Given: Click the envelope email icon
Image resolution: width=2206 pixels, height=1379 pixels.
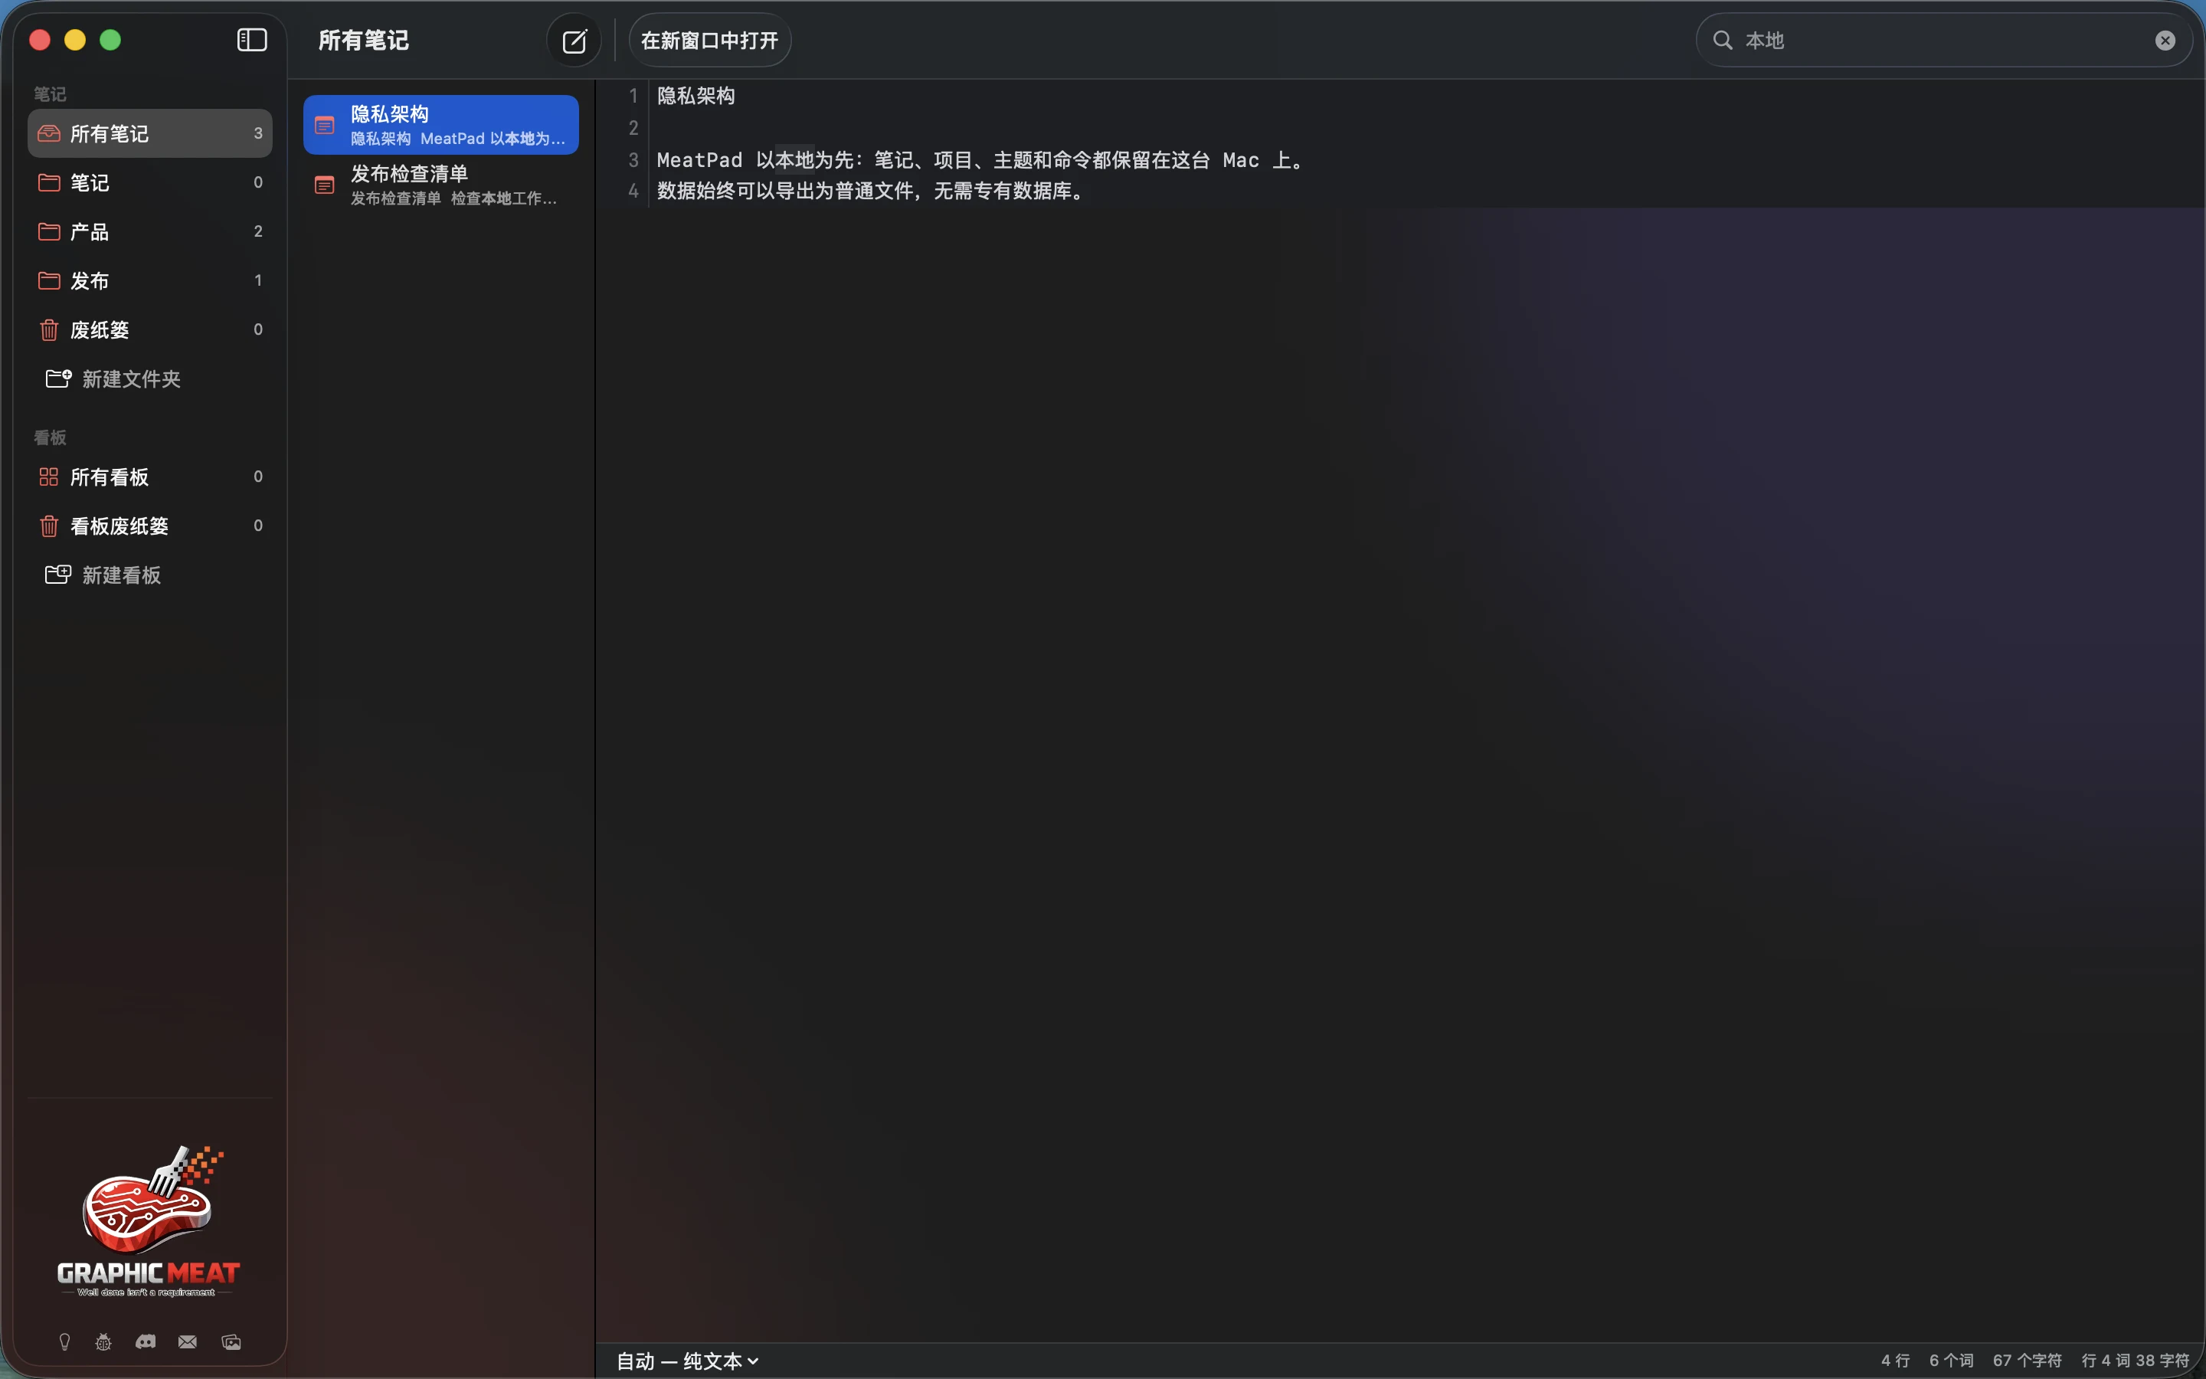Looking at the screenshot, I should [188, 1341].
